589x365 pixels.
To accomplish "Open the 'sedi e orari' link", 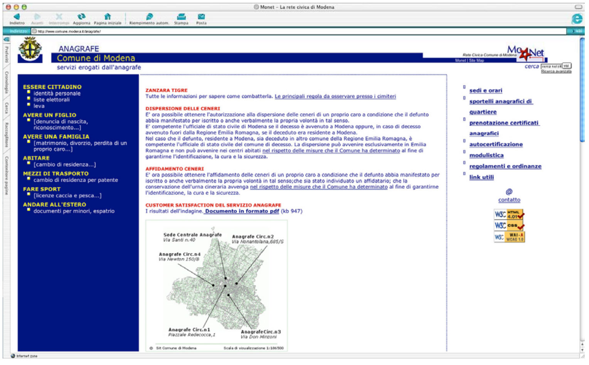I will coord(485,90).
